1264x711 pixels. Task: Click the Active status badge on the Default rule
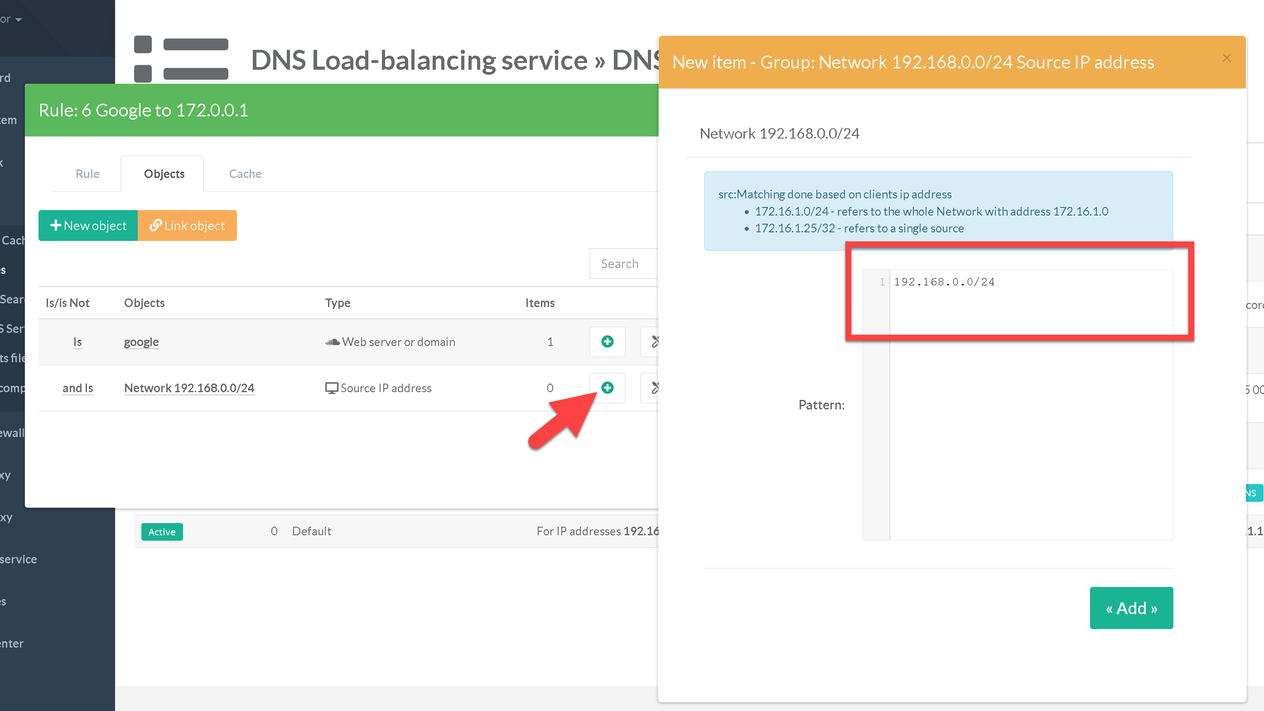point(162,532)
